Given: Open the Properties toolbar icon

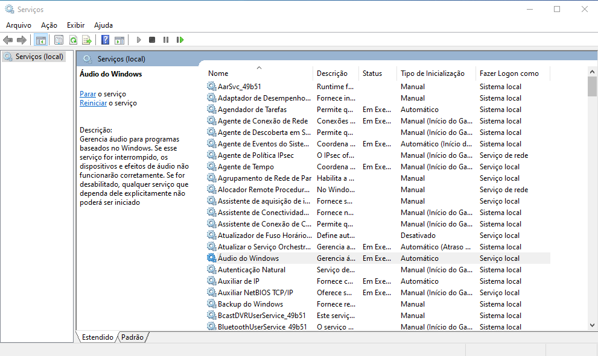Looking at the screenshot, I should point(59,40).
